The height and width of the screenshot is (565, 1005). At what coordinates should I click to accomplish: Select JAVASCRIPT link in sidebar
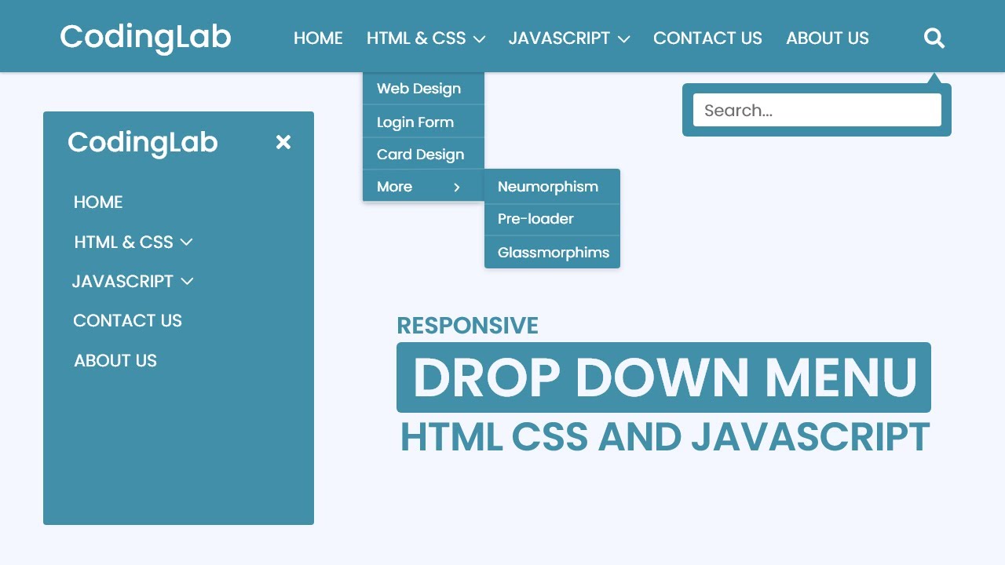(x=122, y=281)
